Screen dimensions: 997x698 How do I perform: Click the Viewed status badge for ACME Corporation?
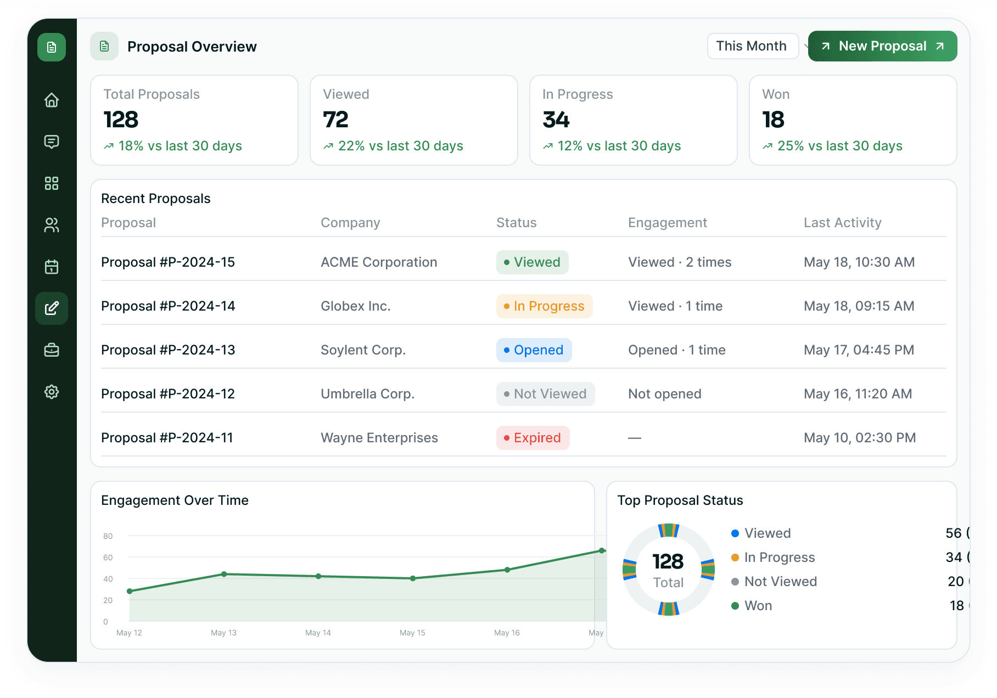[x=533, y=262]
